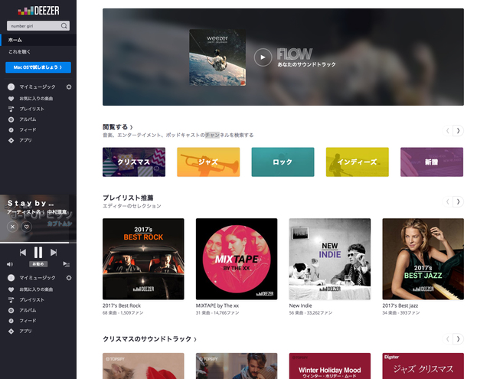Open 2017's Best Rock playlist cover

[x=143, y=259]
